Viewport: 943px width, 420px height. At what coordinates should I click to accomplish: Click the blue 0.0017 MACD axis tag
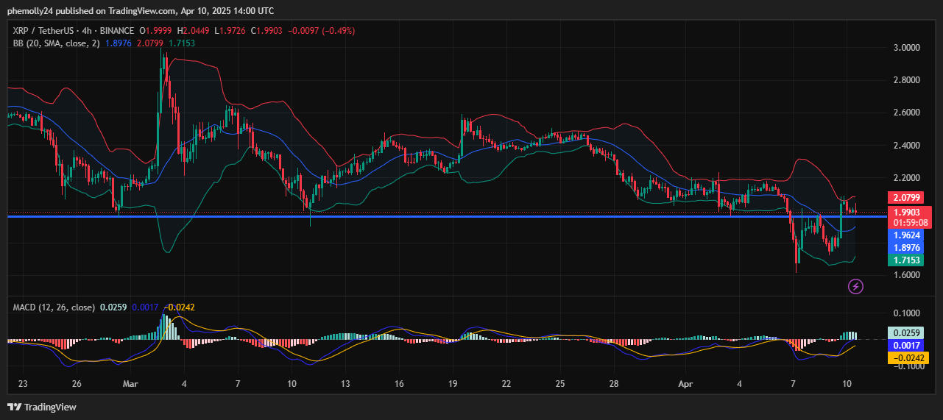(908, 345)
